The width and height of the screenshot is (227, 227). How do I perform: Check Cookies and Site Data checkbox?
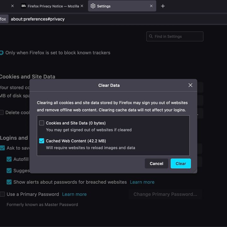[42, 123]
